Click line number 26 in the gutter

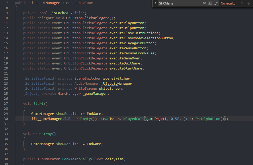[x=6, y=99]
